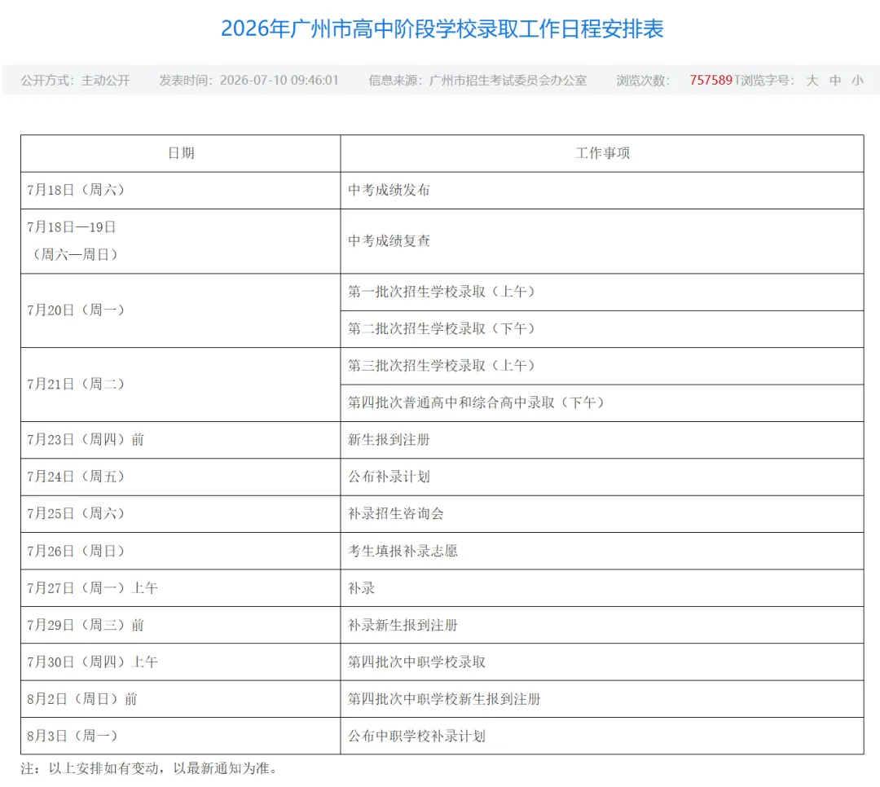Click the 浏览次数 label
880x787 pixels.
click(643, 81)
